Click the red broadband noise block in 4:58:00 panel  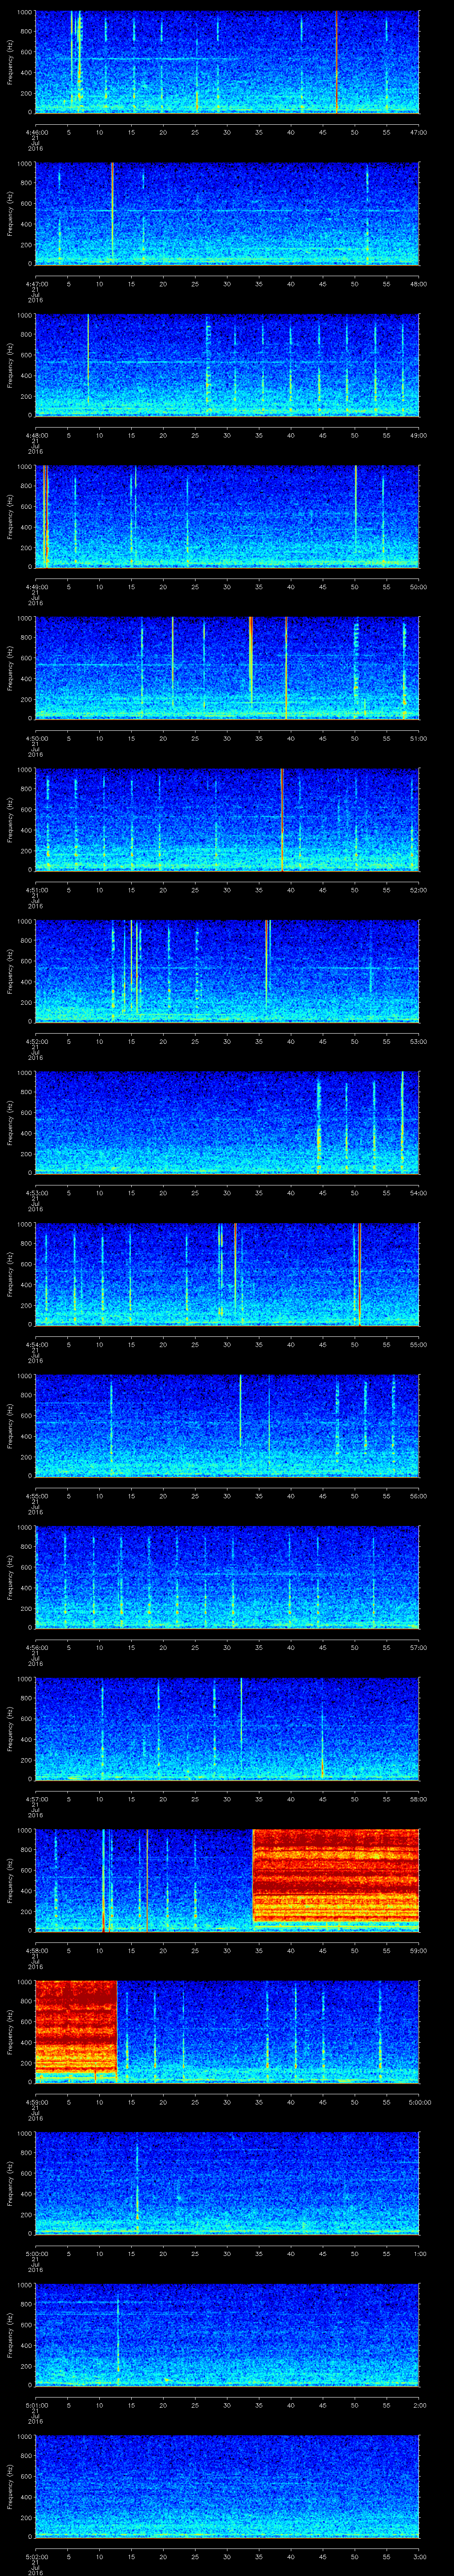pos(336,1876)
